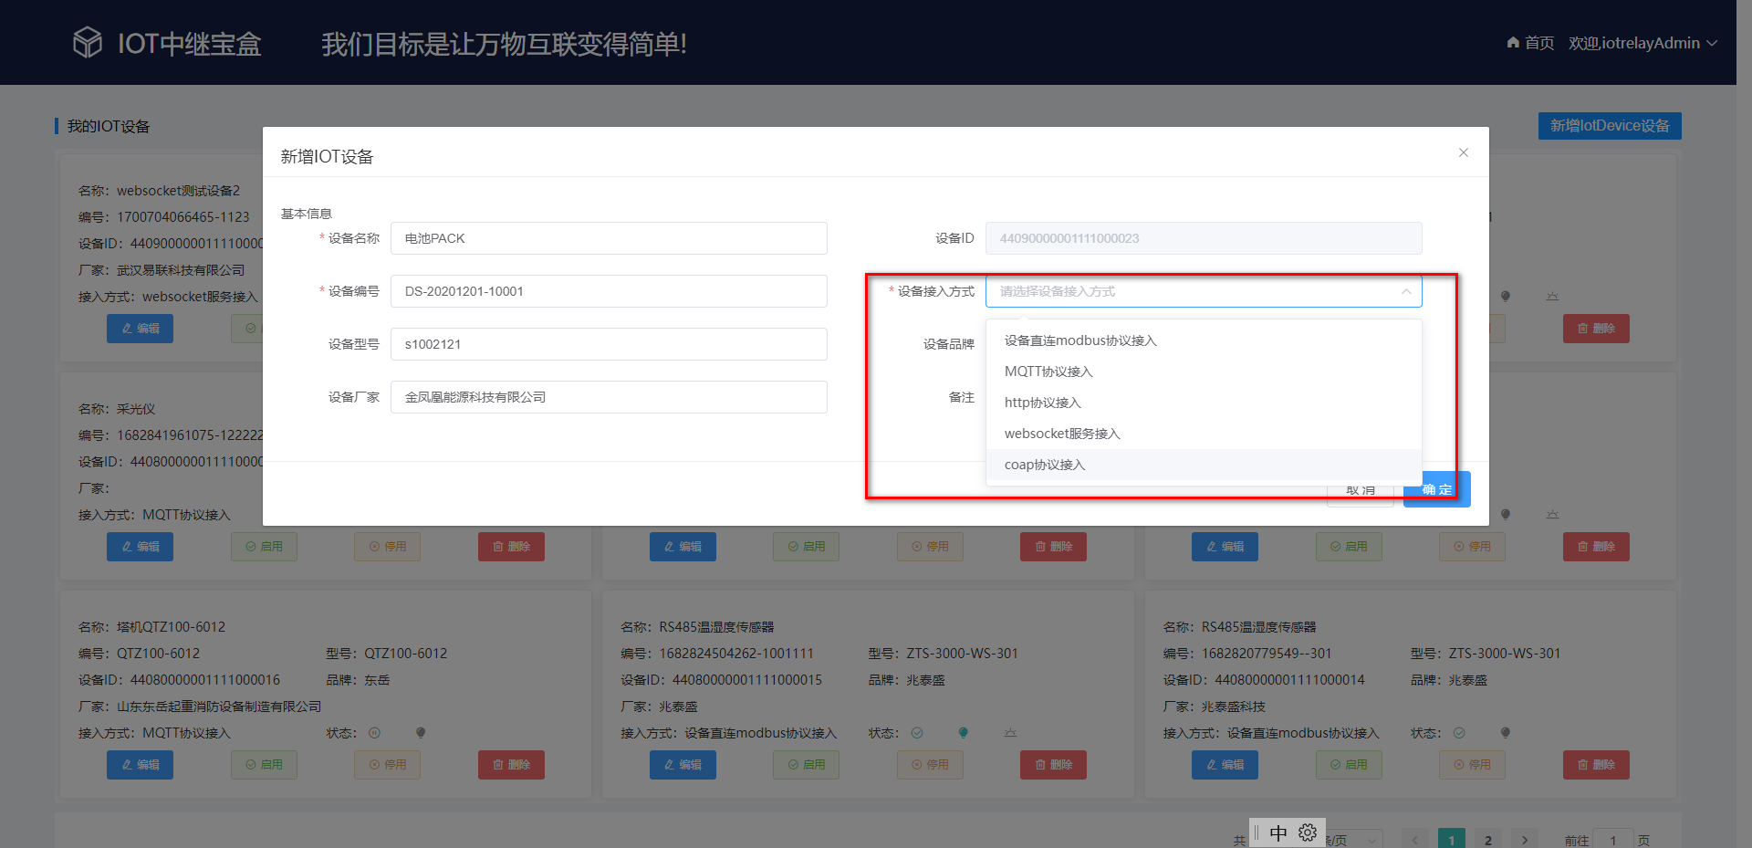The height and width of the screenshot is (848, 1752).
Task: Click the 前往 page number input field
Action: [1613, 839]
